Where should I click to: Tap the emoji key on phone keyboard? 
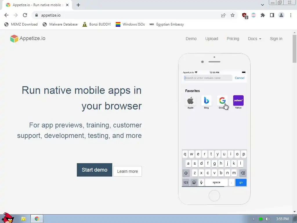click(x=194, y=182)
